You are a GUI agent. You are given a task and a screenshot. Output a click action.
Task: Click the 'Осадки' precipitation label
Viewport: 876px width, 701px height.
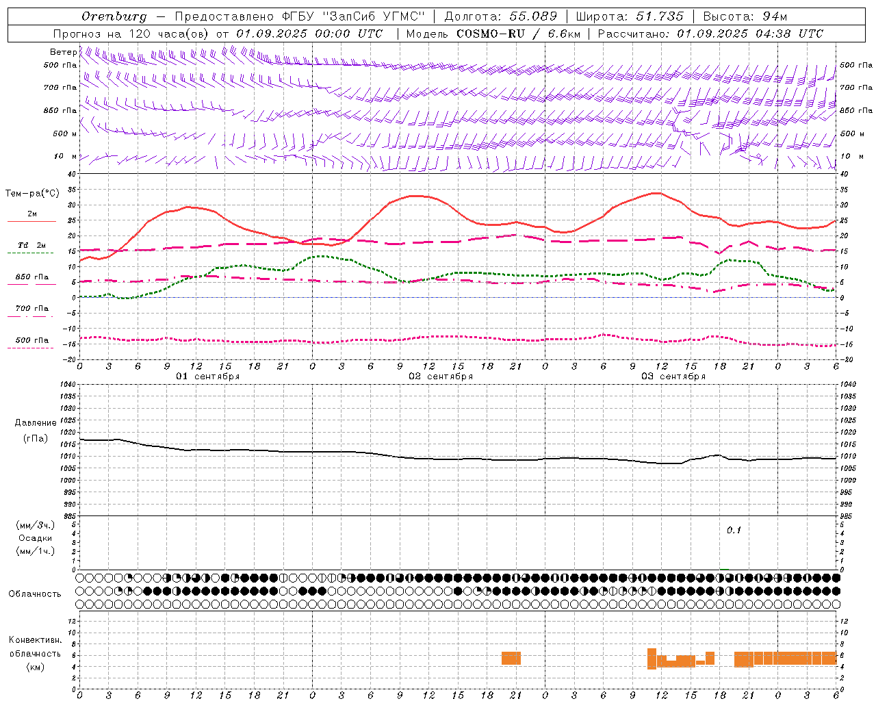pyautogui.click(x=36, y=538)
